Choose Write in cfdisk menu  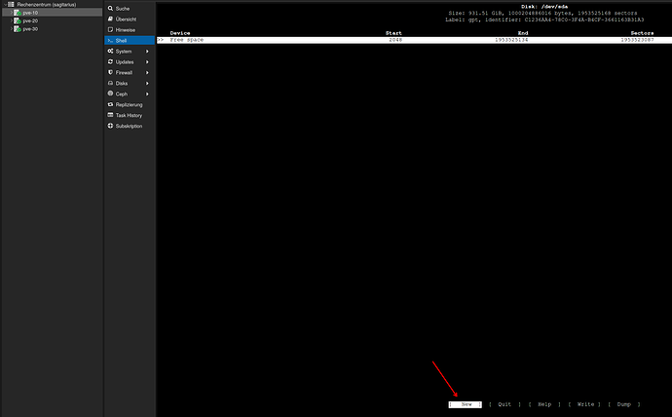pyautogui.click(x=584, y=404)
